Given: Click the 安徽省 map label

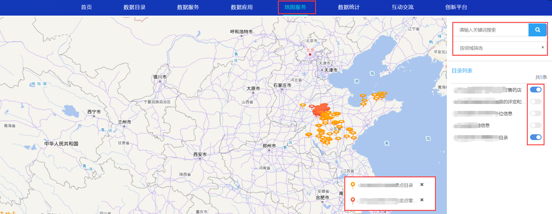Looking at the screenshot, I should click(x=323, y=191).
